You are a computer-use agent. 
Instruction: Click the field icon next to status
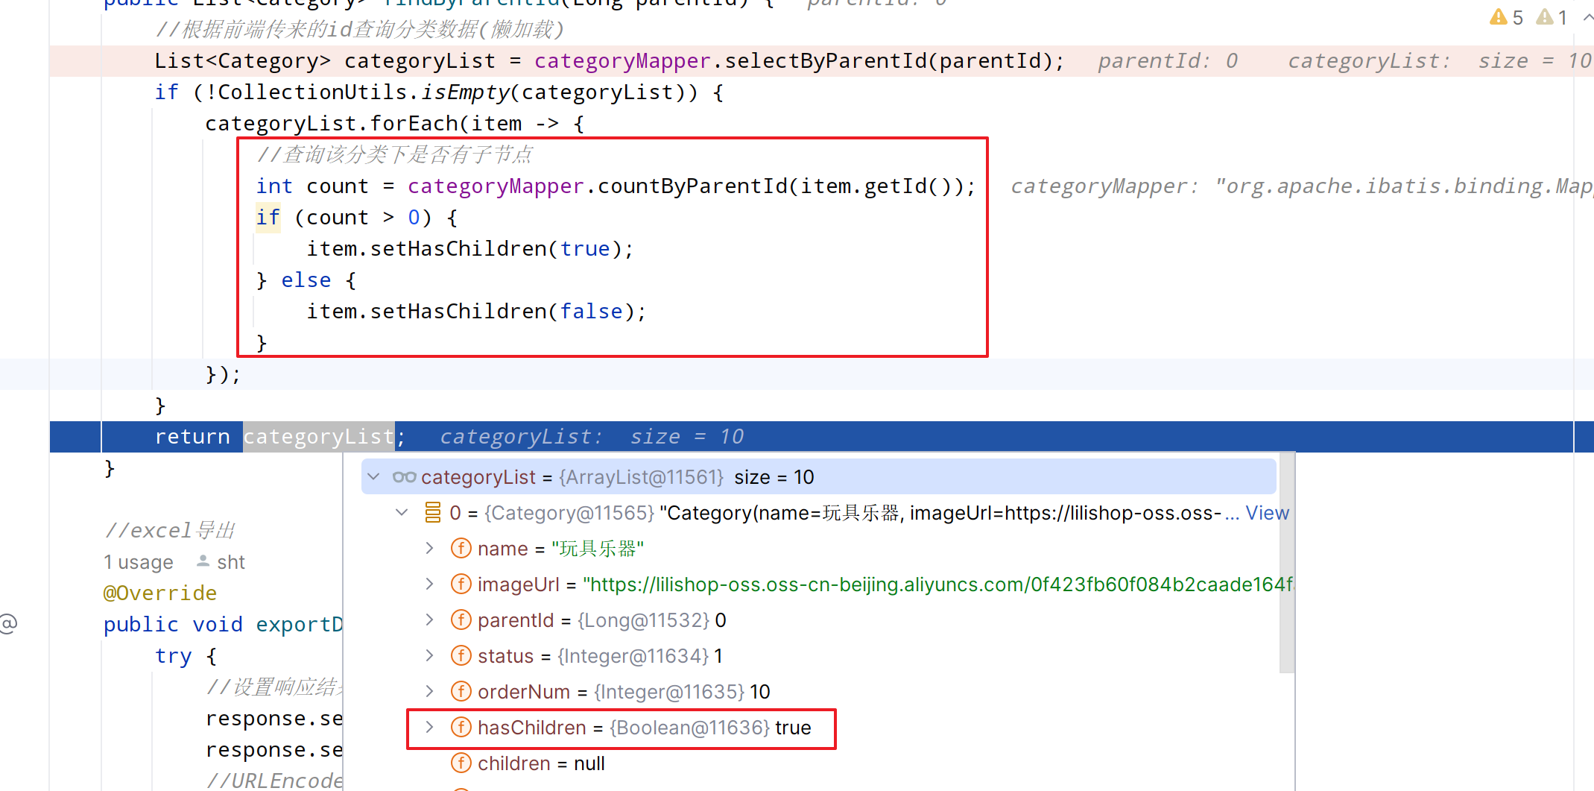(x=461, y=656)
